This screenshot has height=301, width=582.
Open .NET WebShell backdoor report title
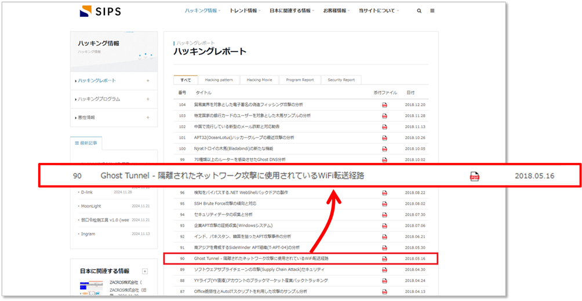(x=241, y=193)
